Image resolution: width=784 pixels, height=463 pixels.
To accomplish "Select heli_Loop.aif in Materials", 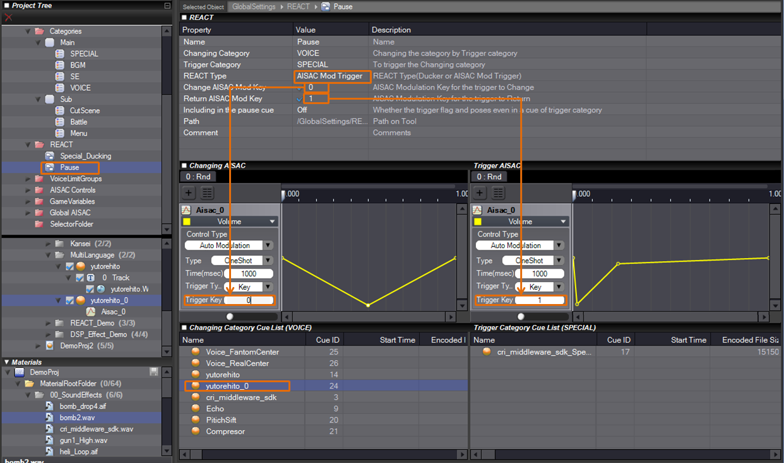I will (x=79, y=452).
